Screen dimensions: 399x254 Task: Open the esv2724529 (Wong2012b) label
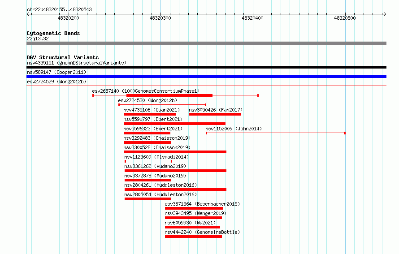pyautogui.click(x=56, y=82)
